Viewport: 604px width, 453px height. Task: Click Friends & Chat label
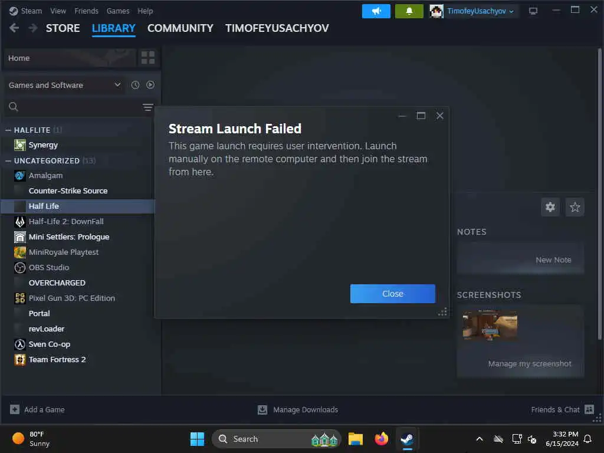[x=555, y=409]
